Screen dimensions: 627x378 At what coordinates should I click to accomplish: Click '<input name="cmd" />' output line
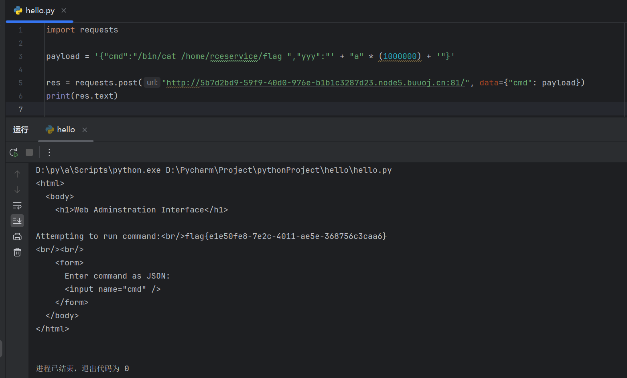pos(113,289)
